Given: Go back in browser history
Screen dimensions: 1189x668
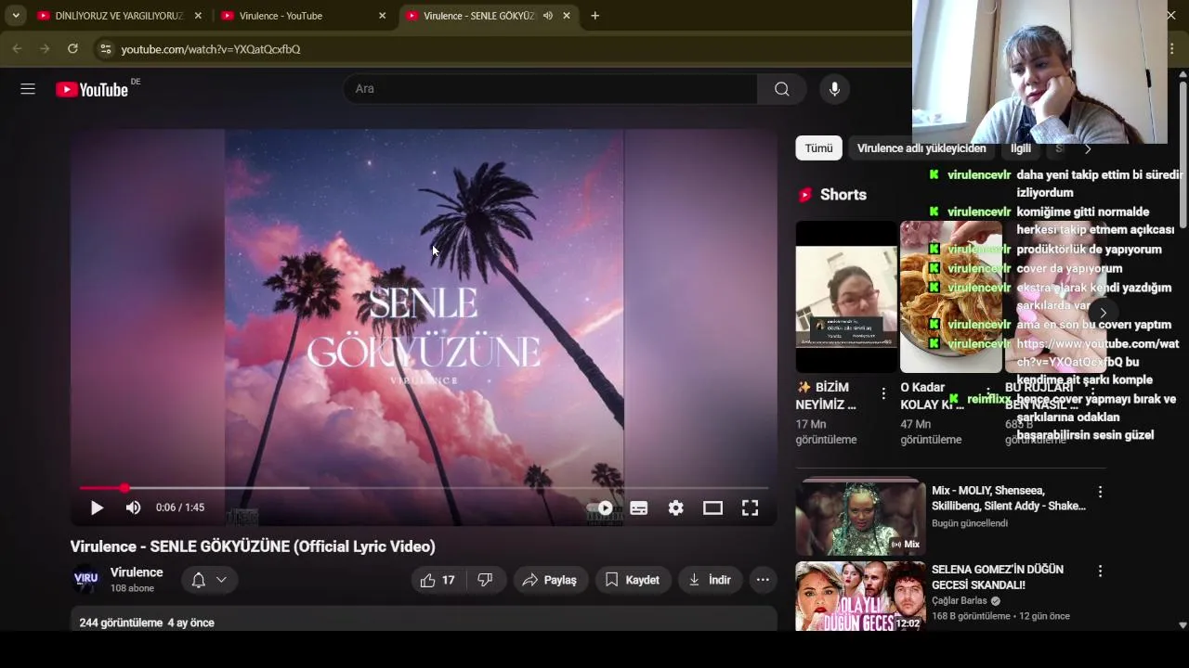Looking at the screenshot, I should pyautogui.click(x=17, y=48).
